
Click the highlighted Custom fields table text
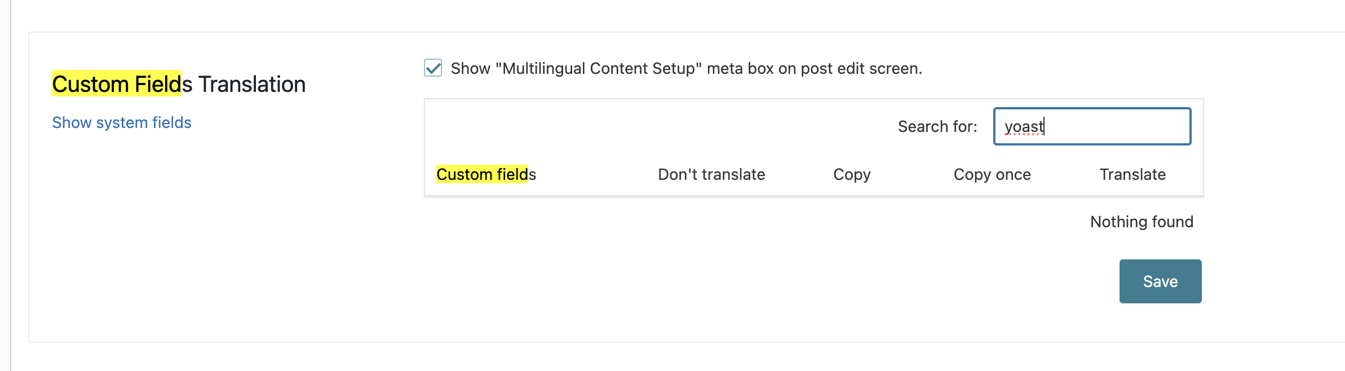pos(482,174)
